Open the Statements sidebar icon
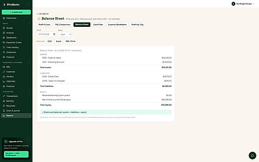Image resolution: width=259 pixels, height=162 pixels. coord(4,38)
